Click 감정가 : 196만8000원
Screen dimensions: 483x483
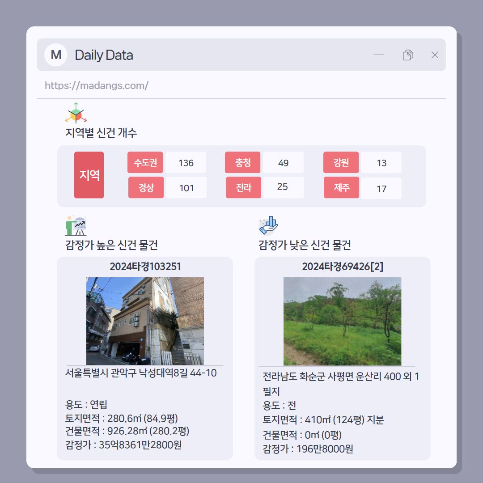pos(308,449)
